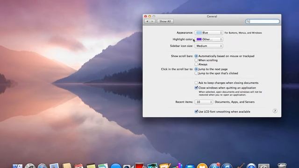Open the Trash in the Dock
This screenshot has width=299, height=168.
(x=282, y=166)
